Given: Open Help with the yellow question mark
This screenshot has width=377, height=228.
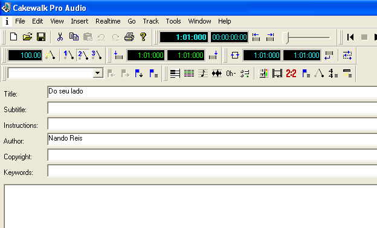Looking at the screenshot, I should pos(143,37).
